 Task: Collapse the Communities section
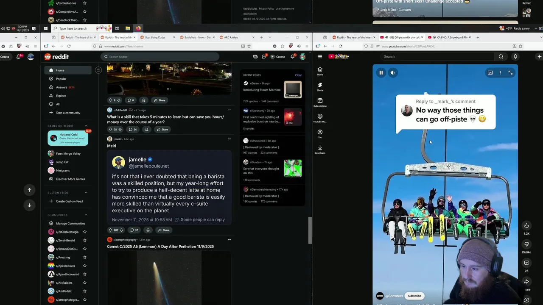tap(86, 215)
